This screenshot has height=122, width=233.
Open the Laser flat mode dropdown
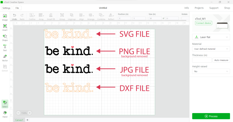click(x=211, y=37)
